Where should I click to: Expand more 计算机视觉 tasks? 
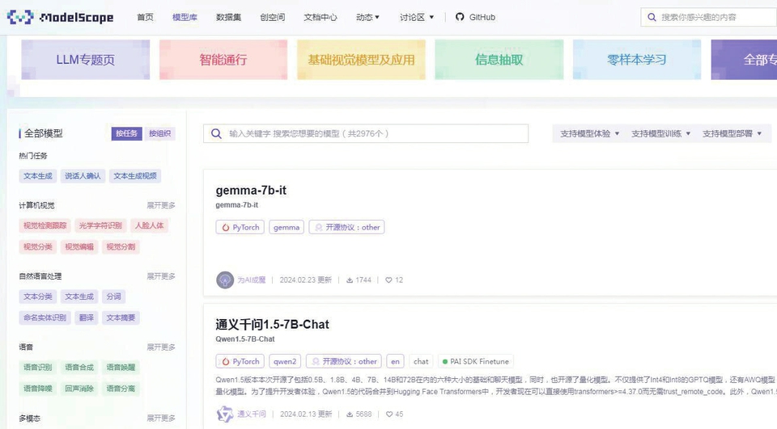pyautogui.click(x=160, y=205)
